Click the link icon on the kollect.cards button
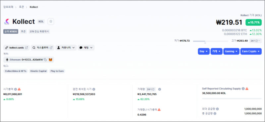The height and width of the screenshot is (122, 265). (7, 48)
